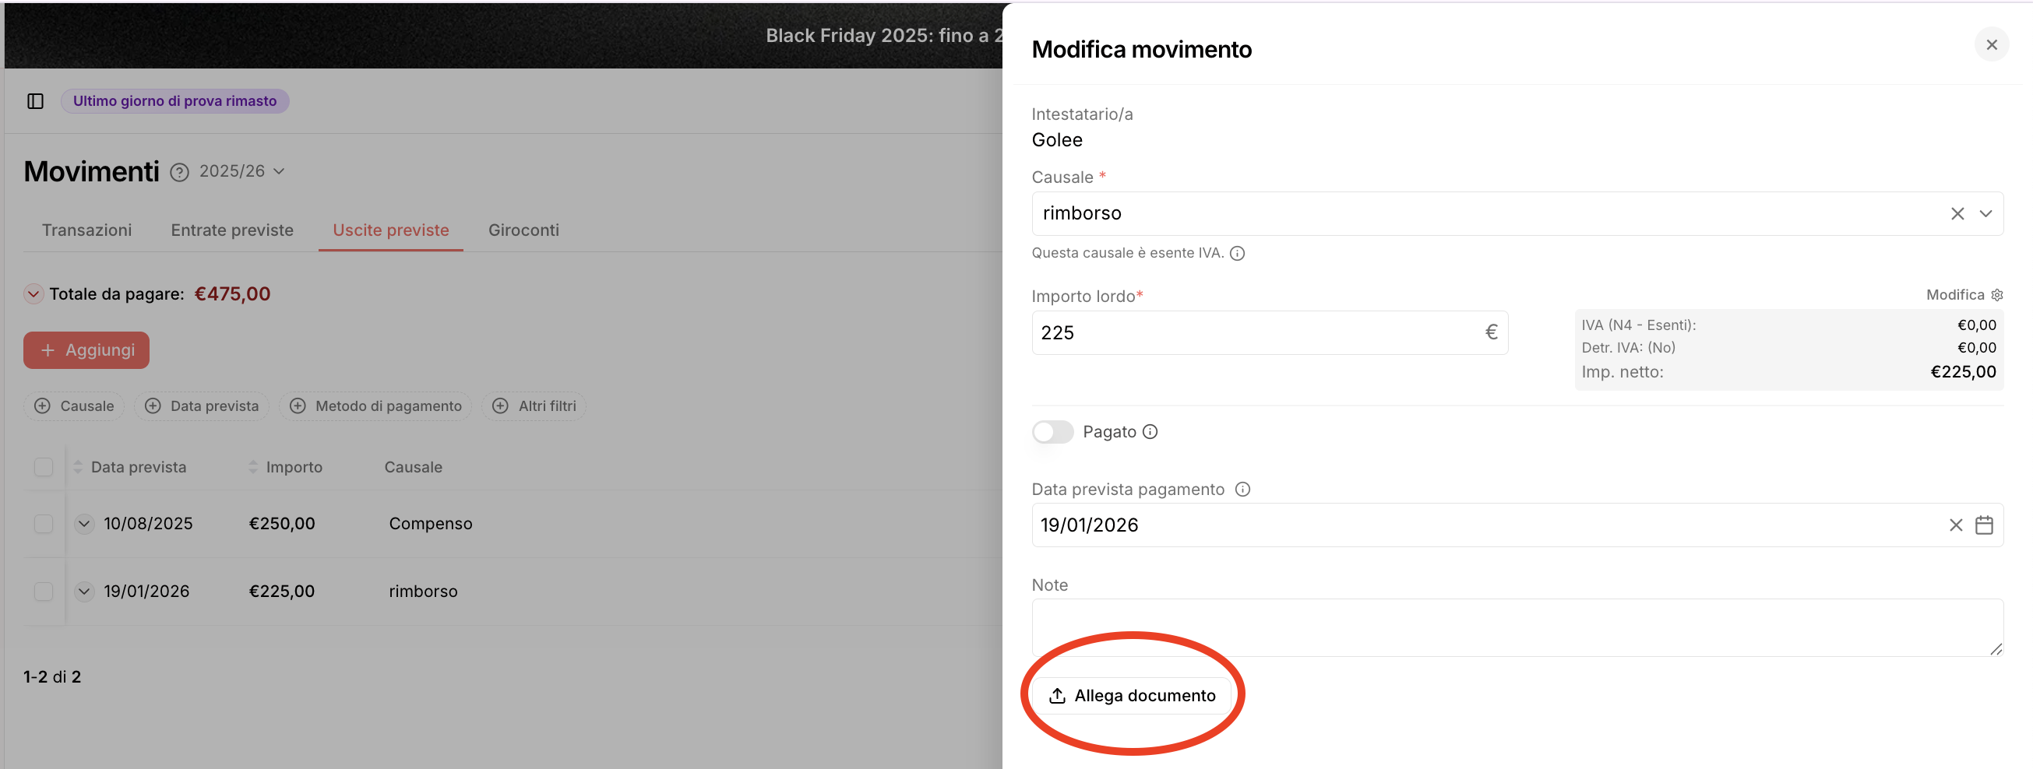This screenshot has height=769, width=2033.
Task: Tick the select-all table header checkbox
Action: 44,468
